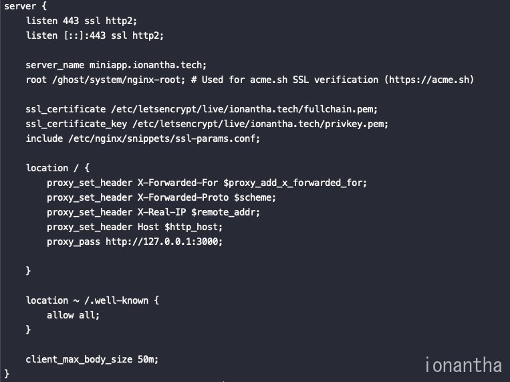Viewport: 510px width, 382px height.
Task: Click the server keyword on first line
Action: pos(20,6)
